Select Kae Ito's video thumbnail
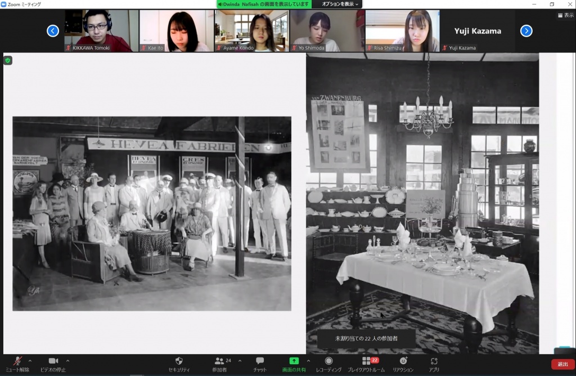Image resolution: width=576 pixels, height=376 pixels. point(176,31)
